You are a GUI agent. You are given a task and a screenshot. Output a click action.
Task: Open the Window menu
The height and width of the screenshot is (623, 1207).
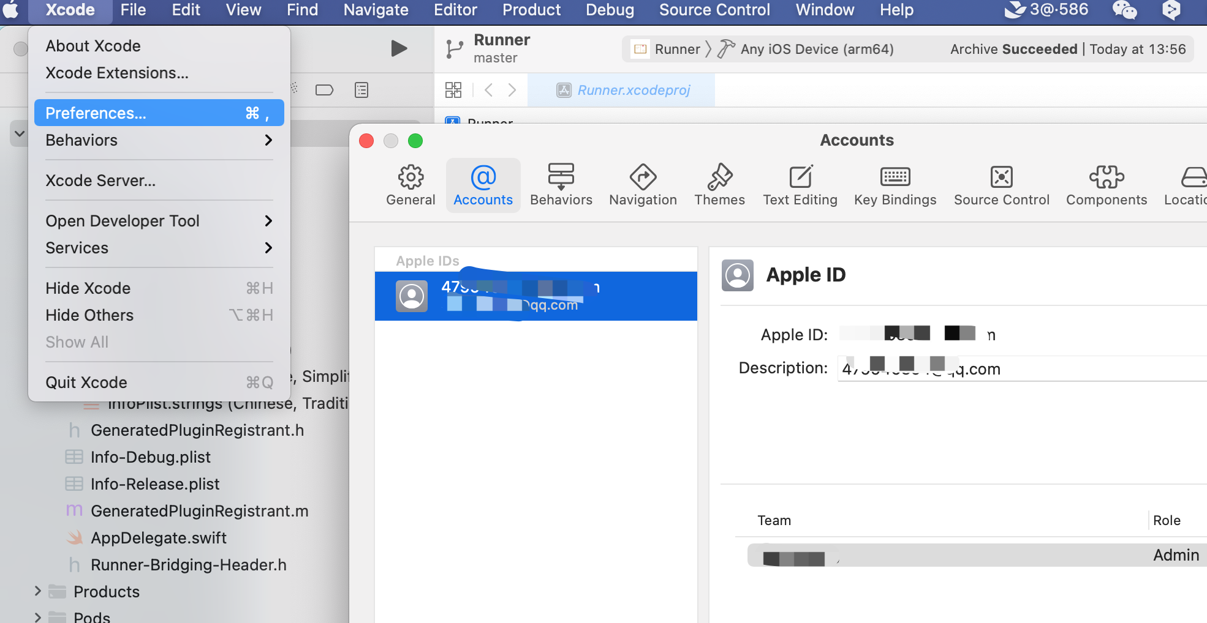(825, 10)
